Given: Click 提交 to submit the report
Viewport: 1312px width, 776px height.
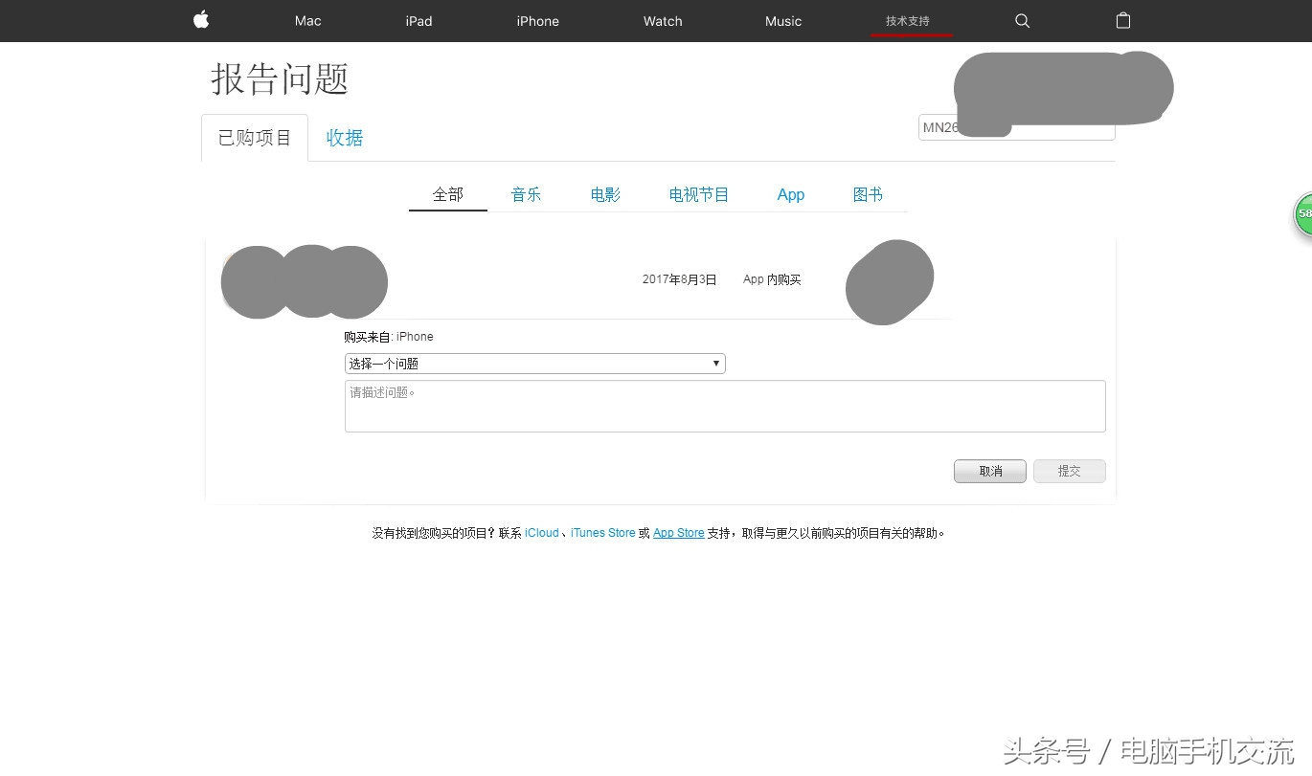Looking at the screenshot, I should click(x=1069, y=471).
